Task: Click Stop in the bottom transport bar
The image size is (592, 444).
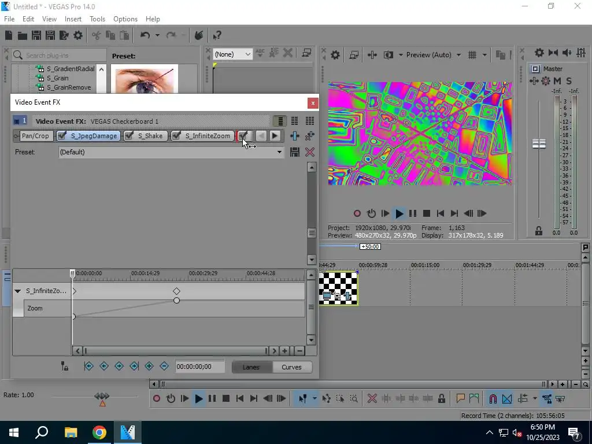Action: tap(226, 398)
